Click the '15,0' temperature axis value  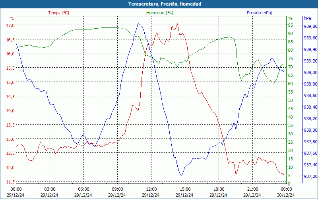pos(10,82)
